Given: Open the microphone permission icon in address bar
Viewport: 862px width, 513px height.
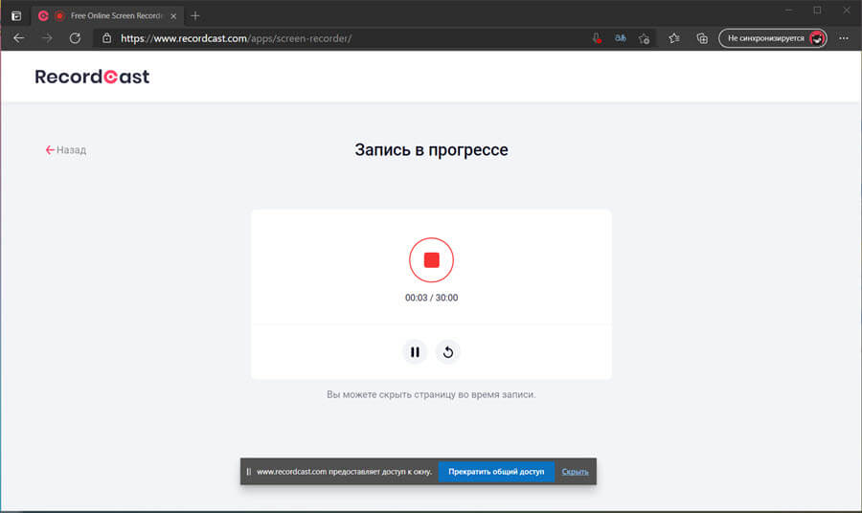Looking at the screenshot, I should 597,38.
